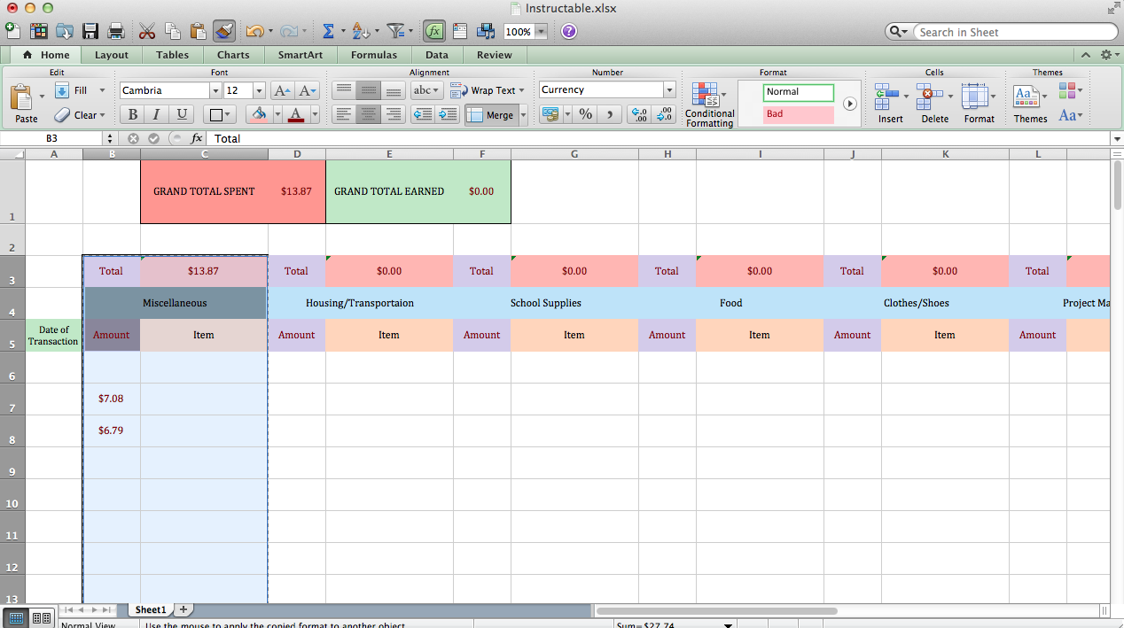Viewport: 1124px width, 628px height.
Task: Open the Fill dropdown in Edit group
Action: [x=79, y=90]
